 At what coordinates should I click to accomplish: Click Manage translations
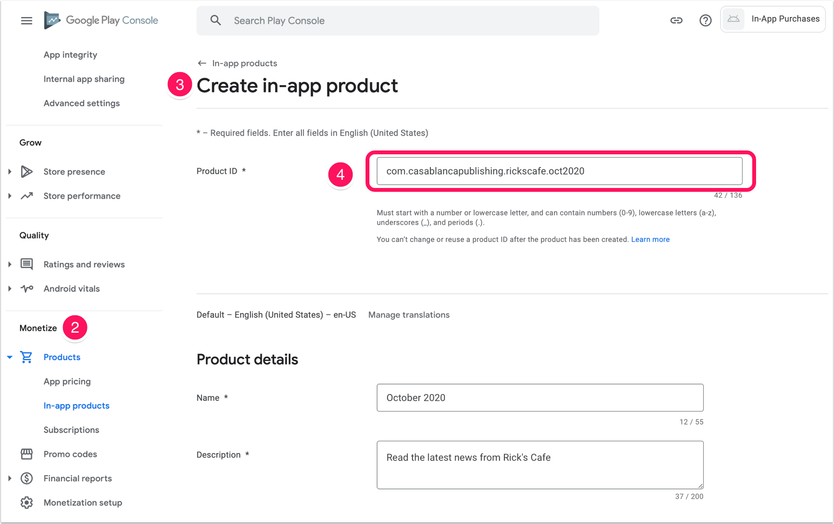409,315
